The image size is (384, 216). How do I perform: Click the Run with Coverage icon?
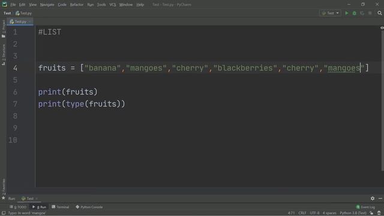click(x=362, y=13)
